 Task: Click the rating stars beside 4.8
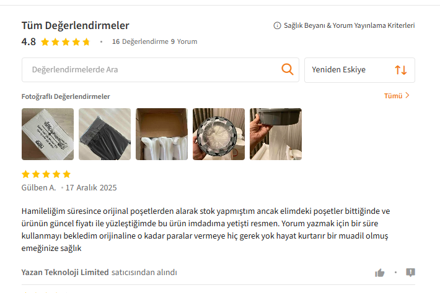pyautogui.click(x=66, y=42)
